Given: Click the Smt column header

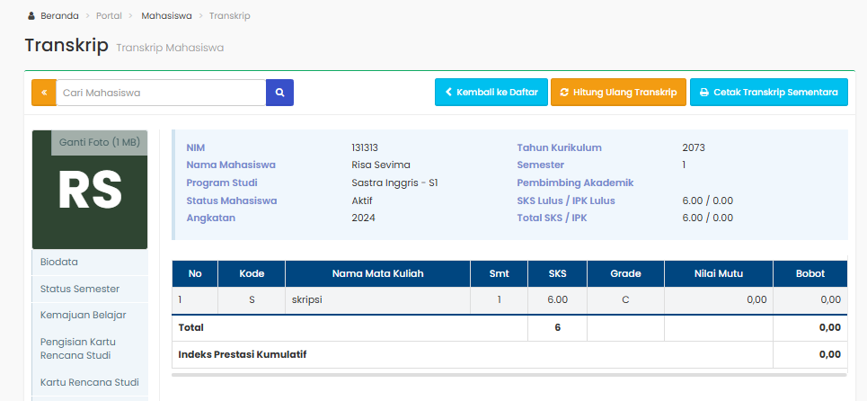Looking at the screenshot, I should (500, 274).
